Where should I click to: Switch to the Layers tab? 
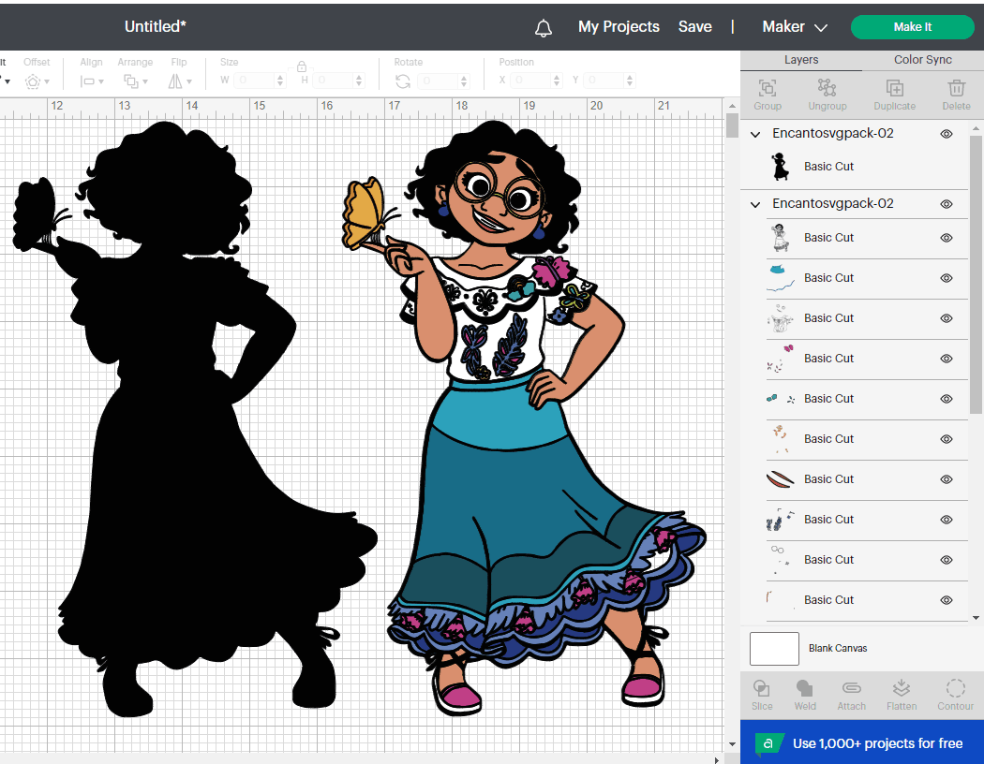pos(800,60)
